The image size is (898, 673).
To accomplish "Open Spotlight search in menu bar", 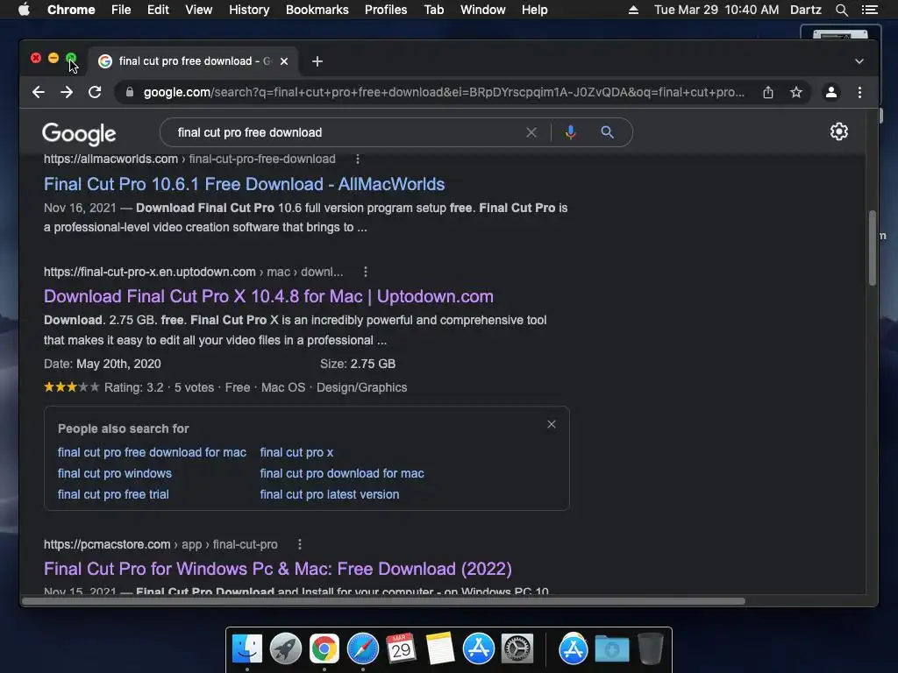I will [841, 10].
